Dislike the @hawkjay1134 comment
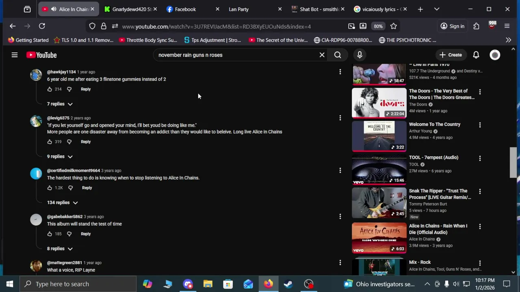Viewport: 520px width, 292px height. tap(69, 89)
